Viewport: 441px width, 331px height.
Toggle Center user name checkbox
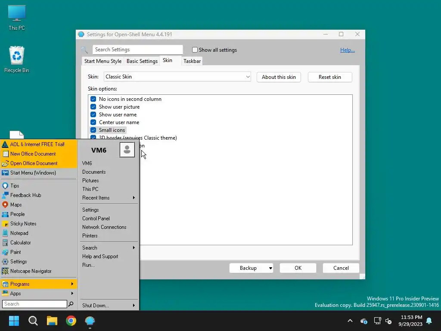[93, 122]
